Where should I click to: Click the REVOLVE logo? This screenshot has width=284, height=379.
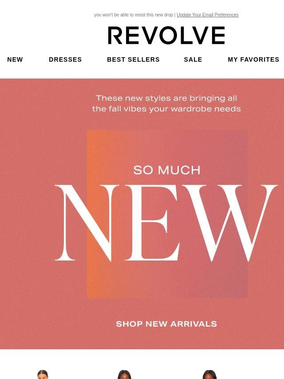tap(166, 36)
